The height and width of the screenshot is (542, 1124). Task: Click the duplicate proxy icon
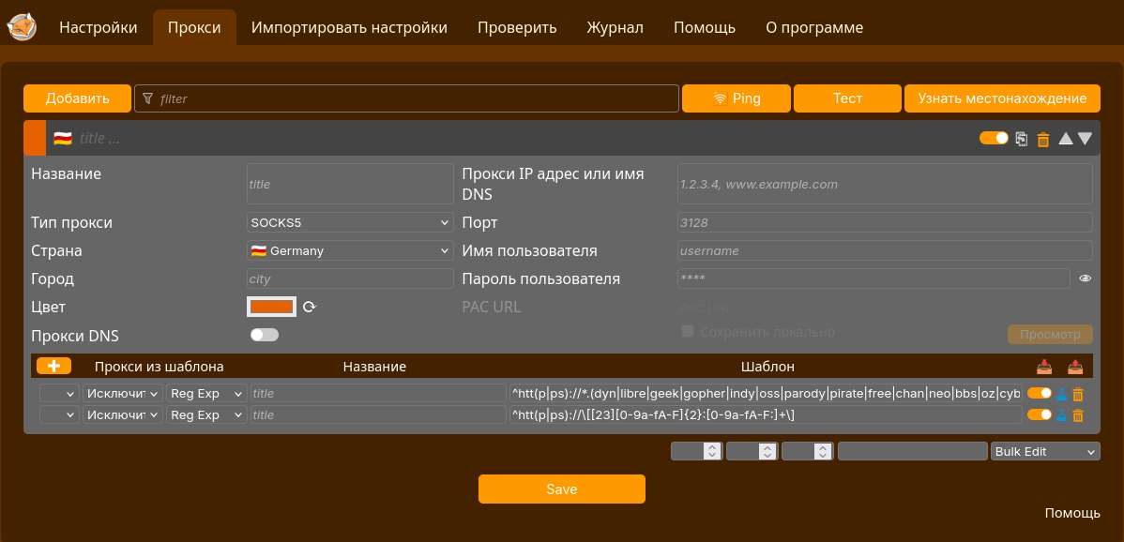(1023, 139)
